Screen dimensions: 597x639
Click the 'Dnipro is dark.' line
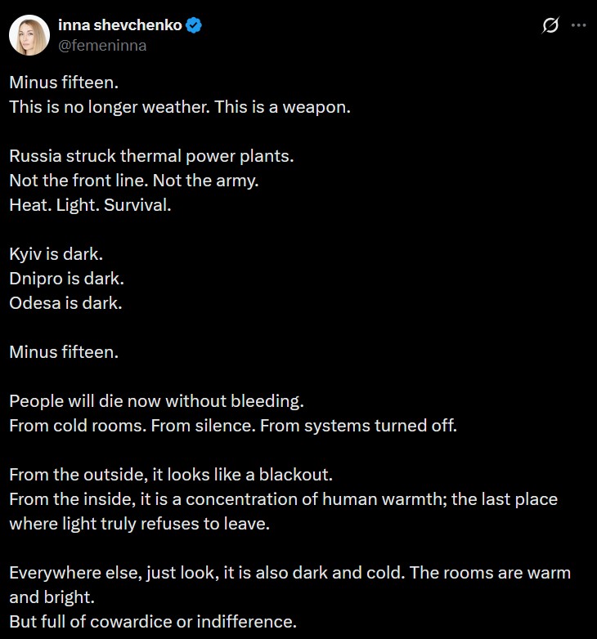[x=67, y=278]
